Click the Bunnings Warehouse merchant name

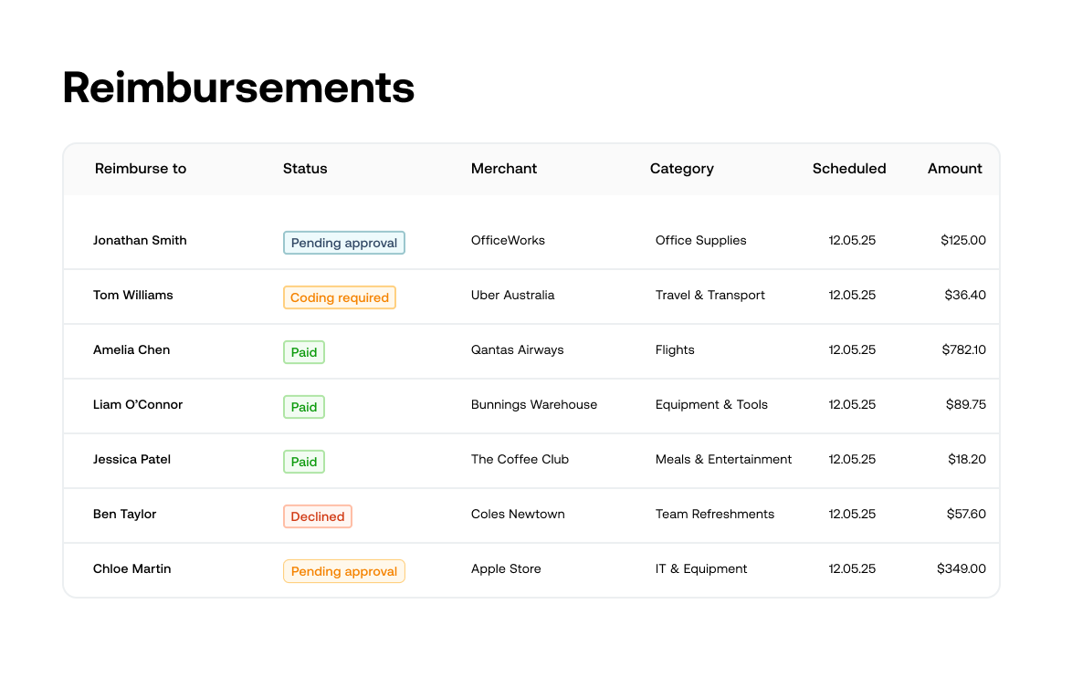tap(534, 405)
